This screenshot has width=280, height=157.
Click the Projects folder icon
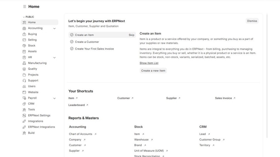click(24, 75)
